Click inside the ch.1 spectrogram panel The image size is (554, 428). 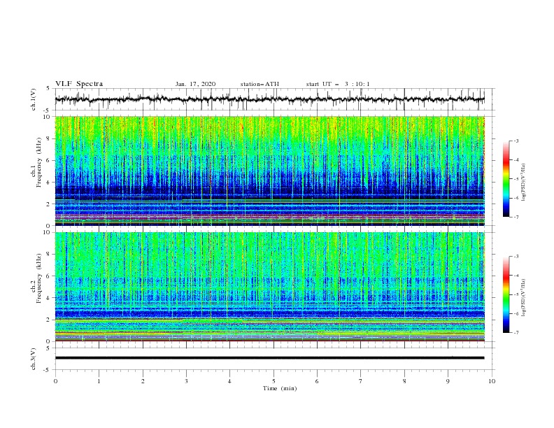(x=269, y=171)
